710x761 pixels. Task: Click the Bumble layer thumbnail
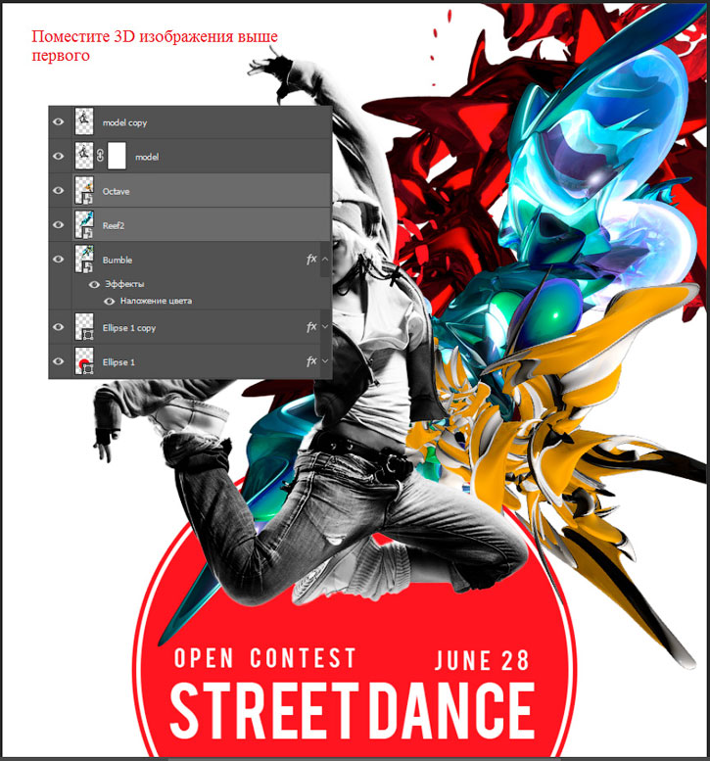tap(84, 260)
